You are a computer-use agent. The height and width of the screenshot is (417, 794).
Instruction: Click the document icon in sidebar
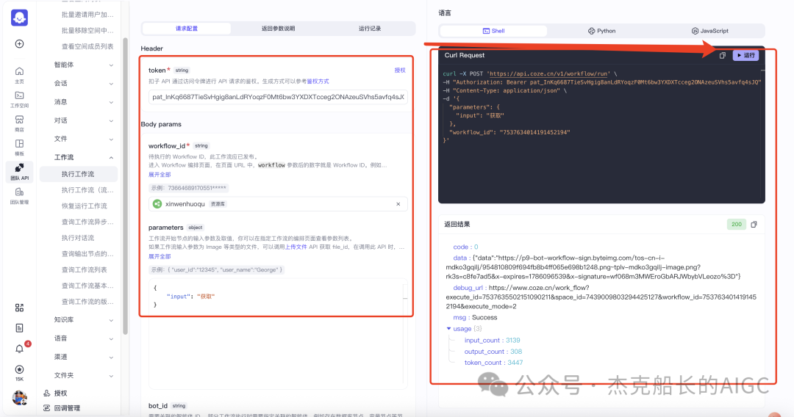pyautogui.click(x=19, y=328)
